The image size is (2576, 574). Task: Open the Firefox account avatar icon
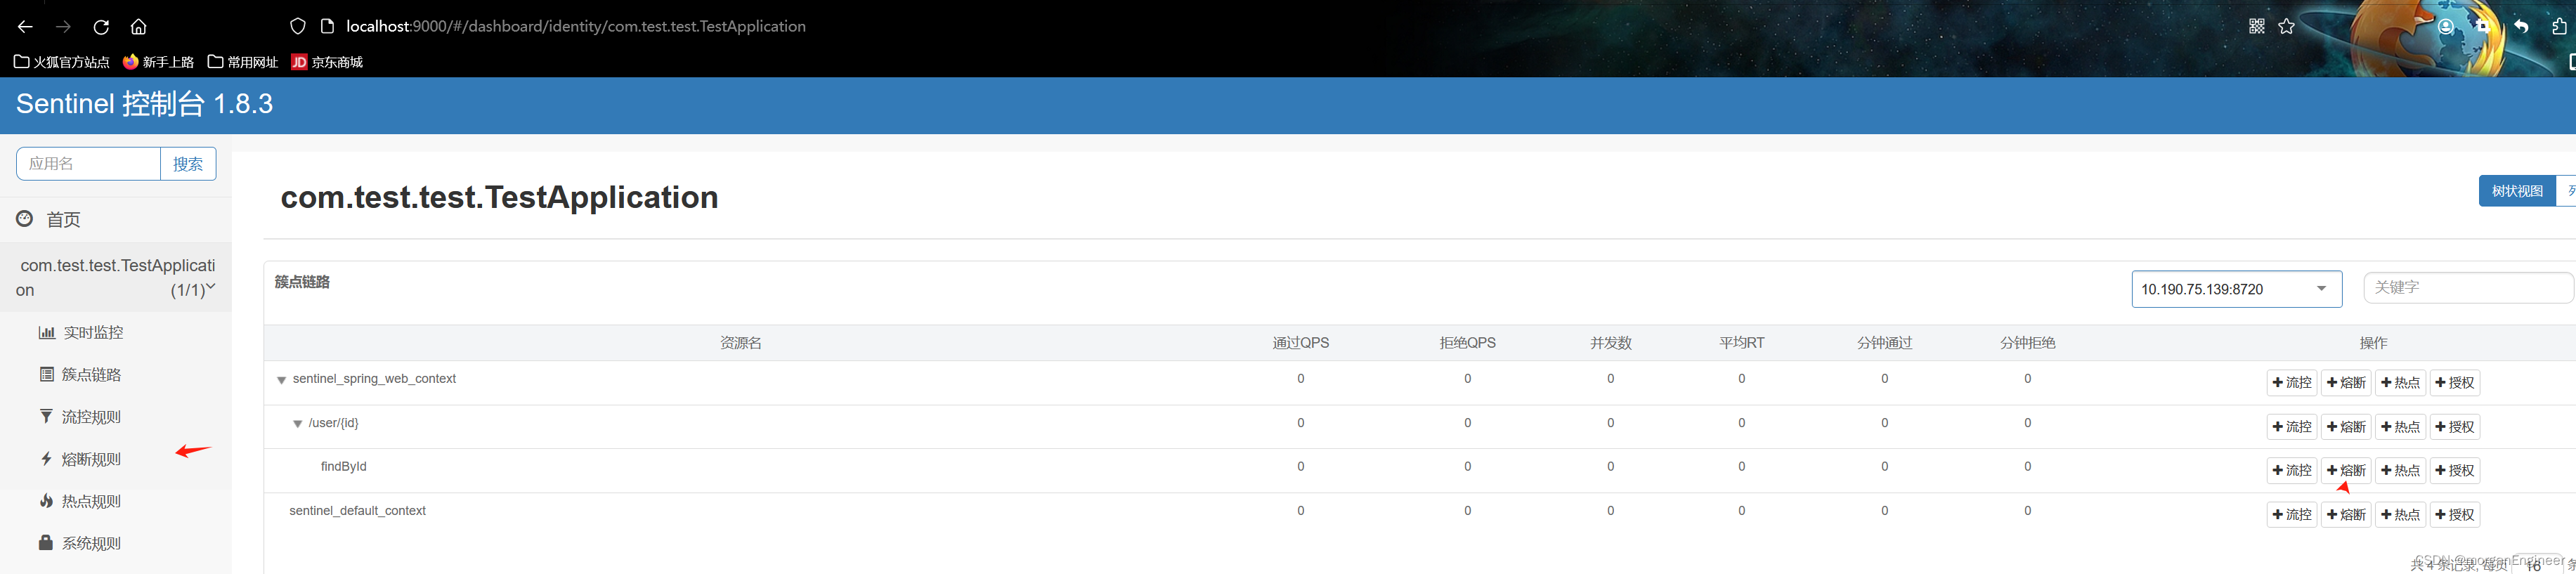tap(2446, 27)
